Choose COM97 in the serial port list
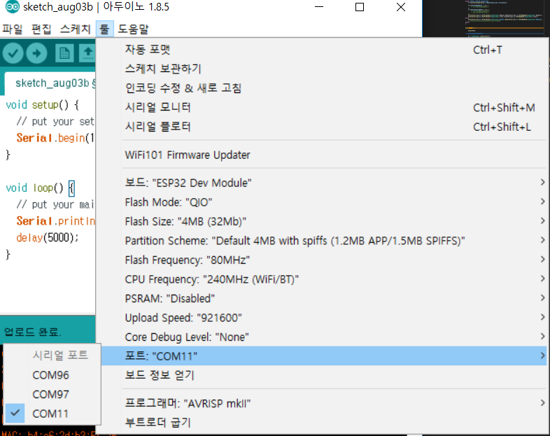This screenshot has height=436, width=550. 52,394
